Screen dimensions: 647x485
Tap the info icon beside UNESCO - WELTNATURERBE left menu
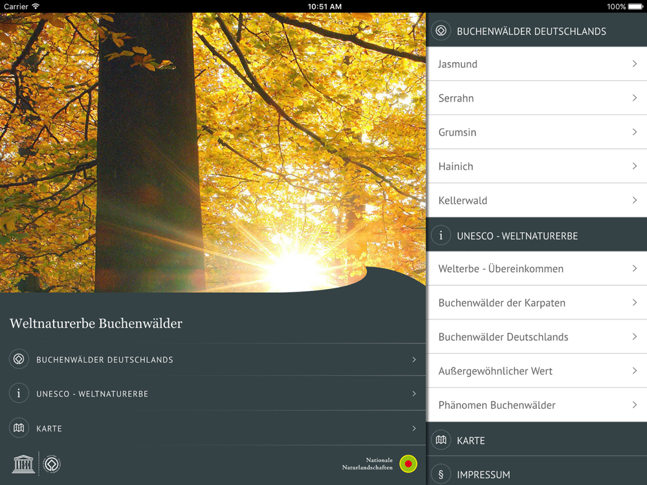pyautogui.click(x=19, y=393)
